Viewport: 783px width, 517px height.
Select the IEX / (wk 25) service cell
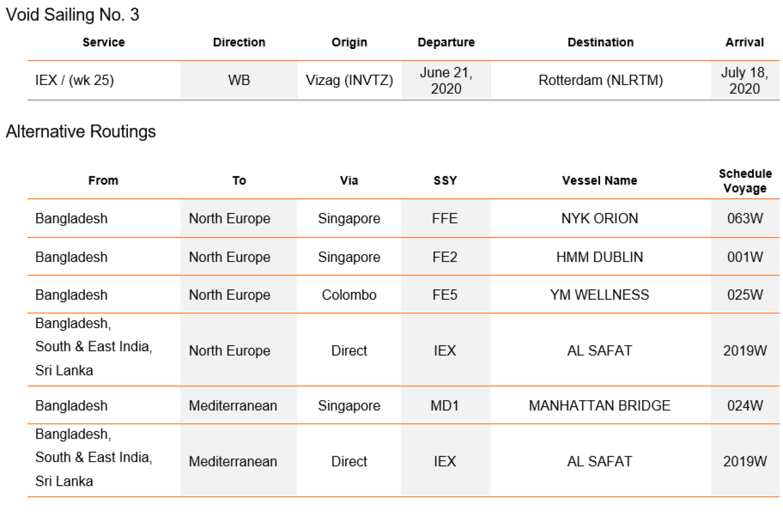pyautogui.click(x=75, y=80)
